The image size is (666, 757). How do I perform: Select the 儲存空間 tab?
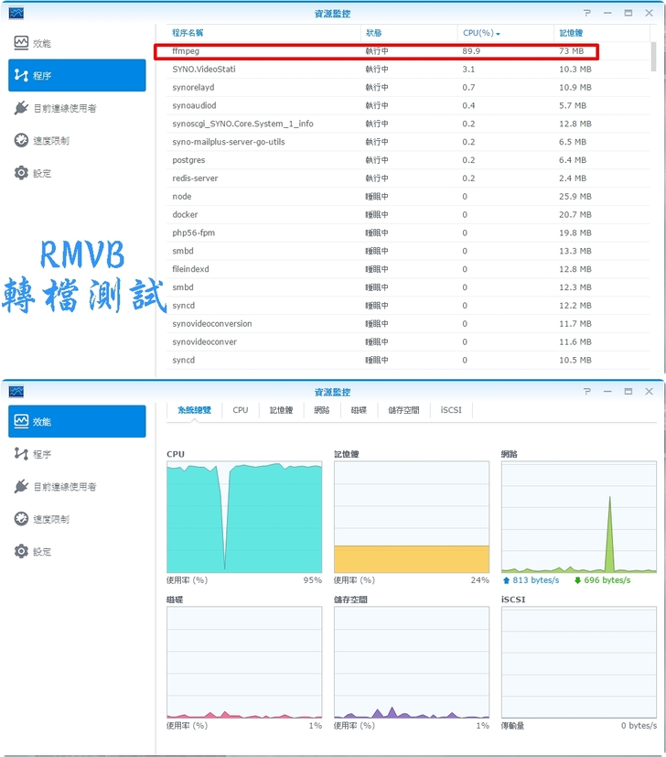coord(403,410)
